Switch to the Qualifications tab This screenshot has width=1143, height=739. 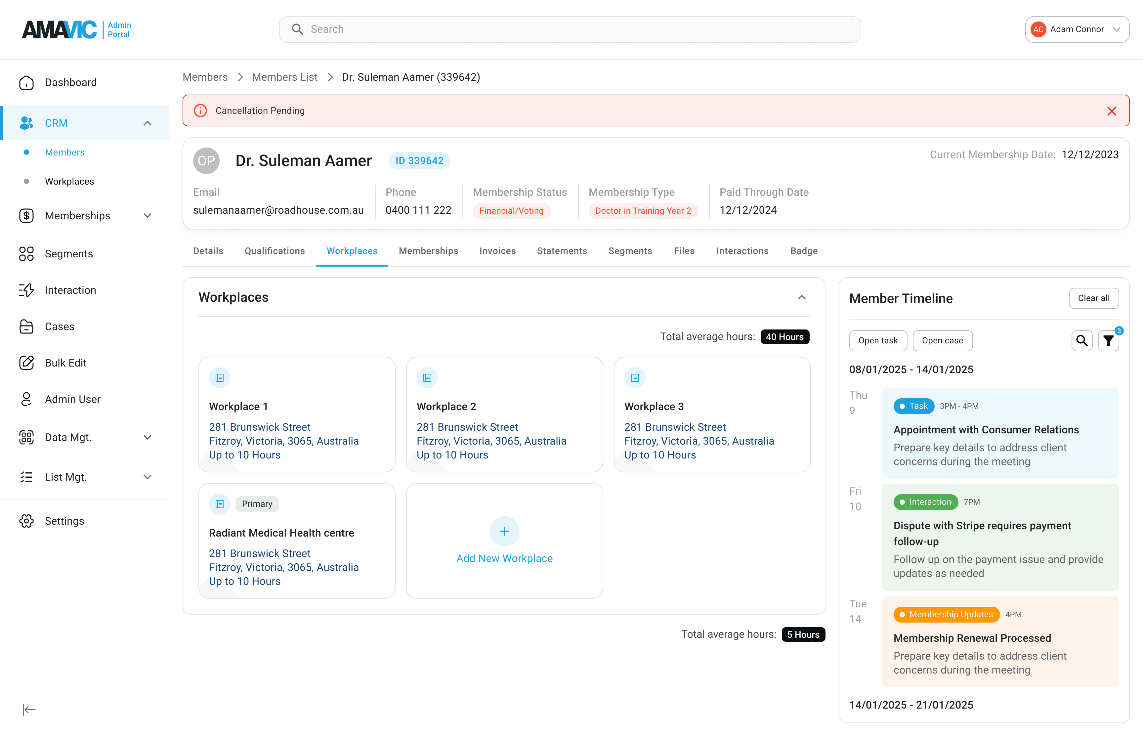(275, 251)
